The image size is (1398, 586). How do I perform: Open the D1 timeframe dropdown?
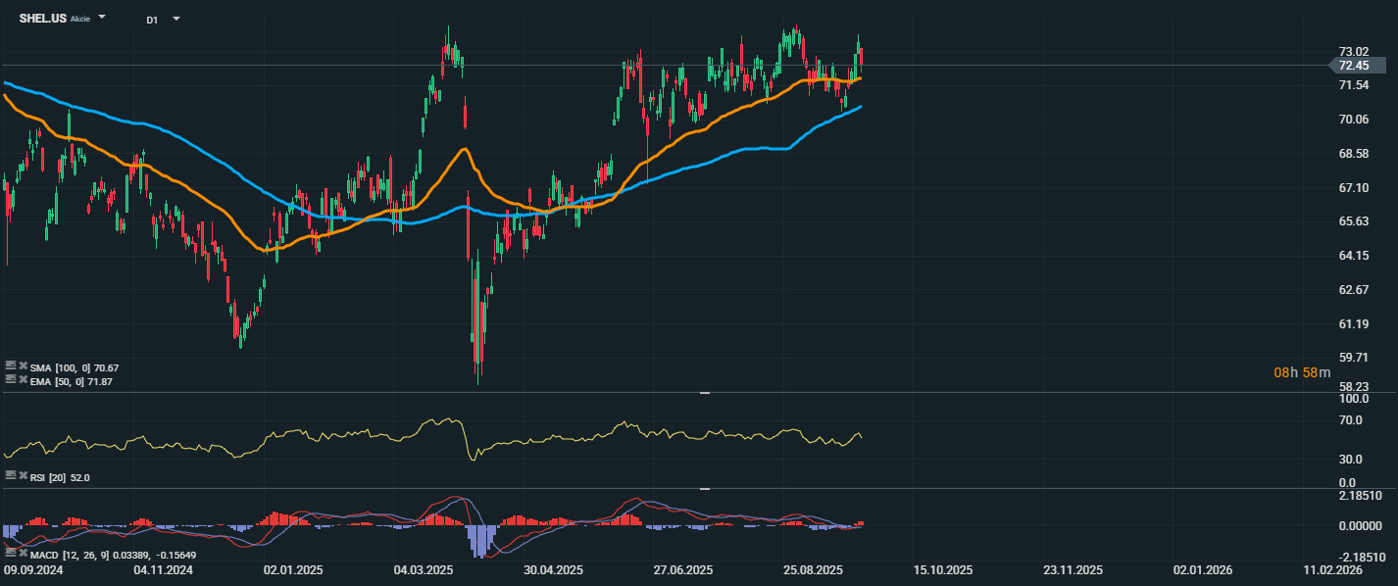tap(176, 19)
